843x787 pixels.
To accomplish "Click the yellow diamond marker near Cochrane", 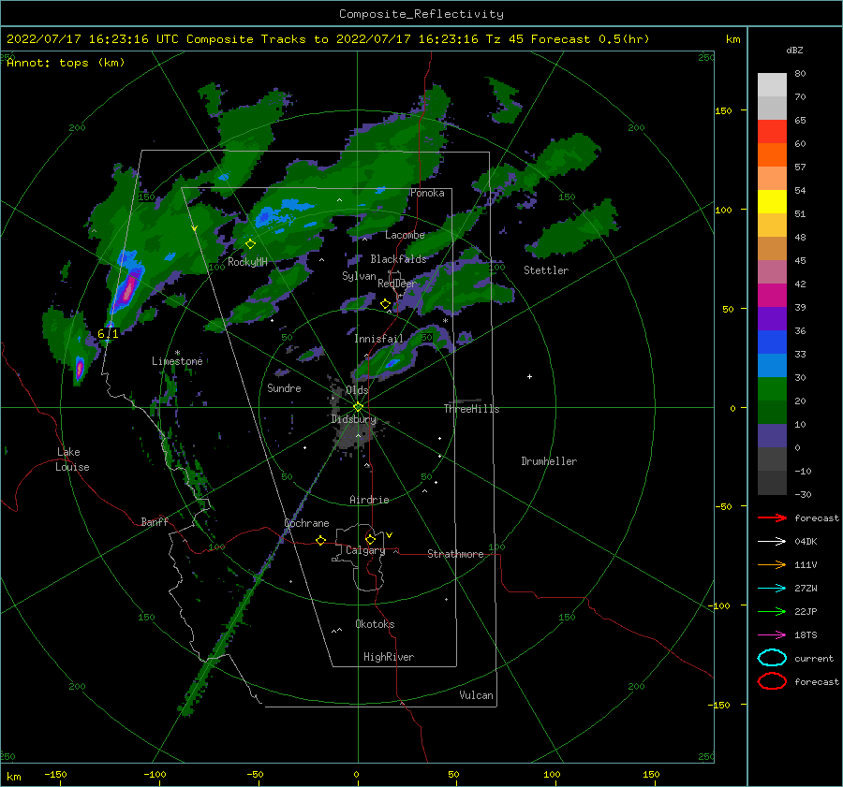I will coord(321,540).
